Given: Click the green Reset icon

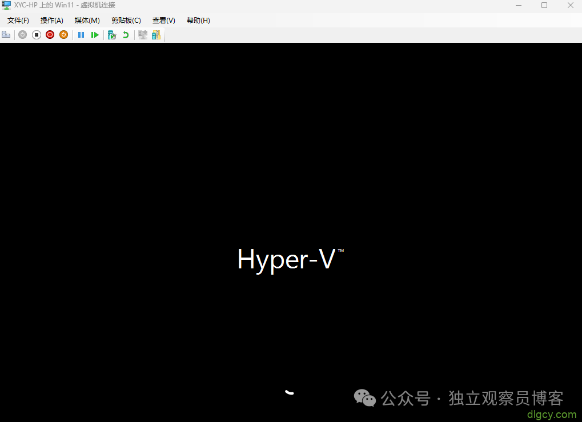Looking at the screenshot, I should tap(95, 34).
